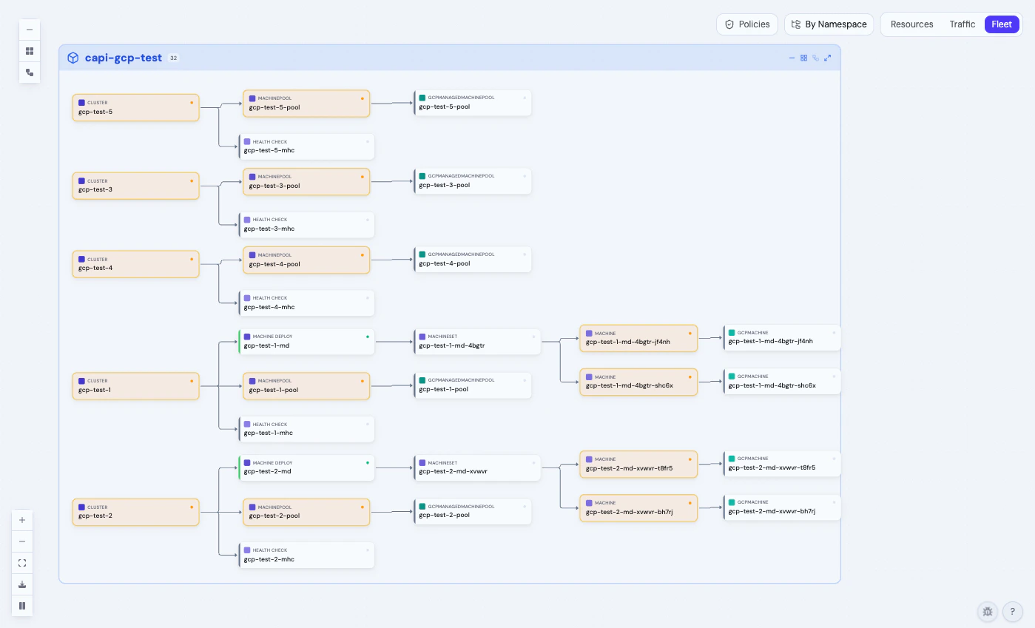Image resolution: width=1035 pixels, height=628 pixels.
Task: Select Machine node gcp-test-2-md-xvwvr-t8fr5
Action: point(638,464)
